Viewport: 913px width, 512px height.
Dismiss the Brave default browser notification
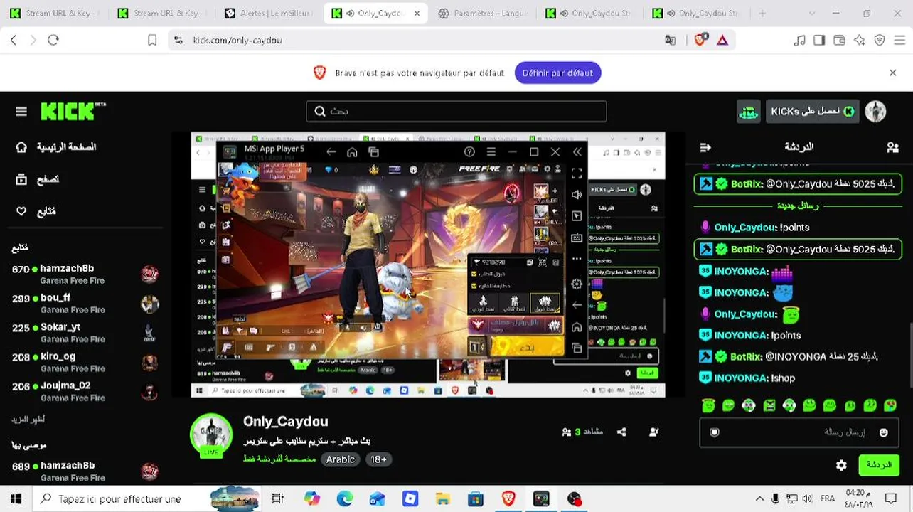(x=893, y=73)
